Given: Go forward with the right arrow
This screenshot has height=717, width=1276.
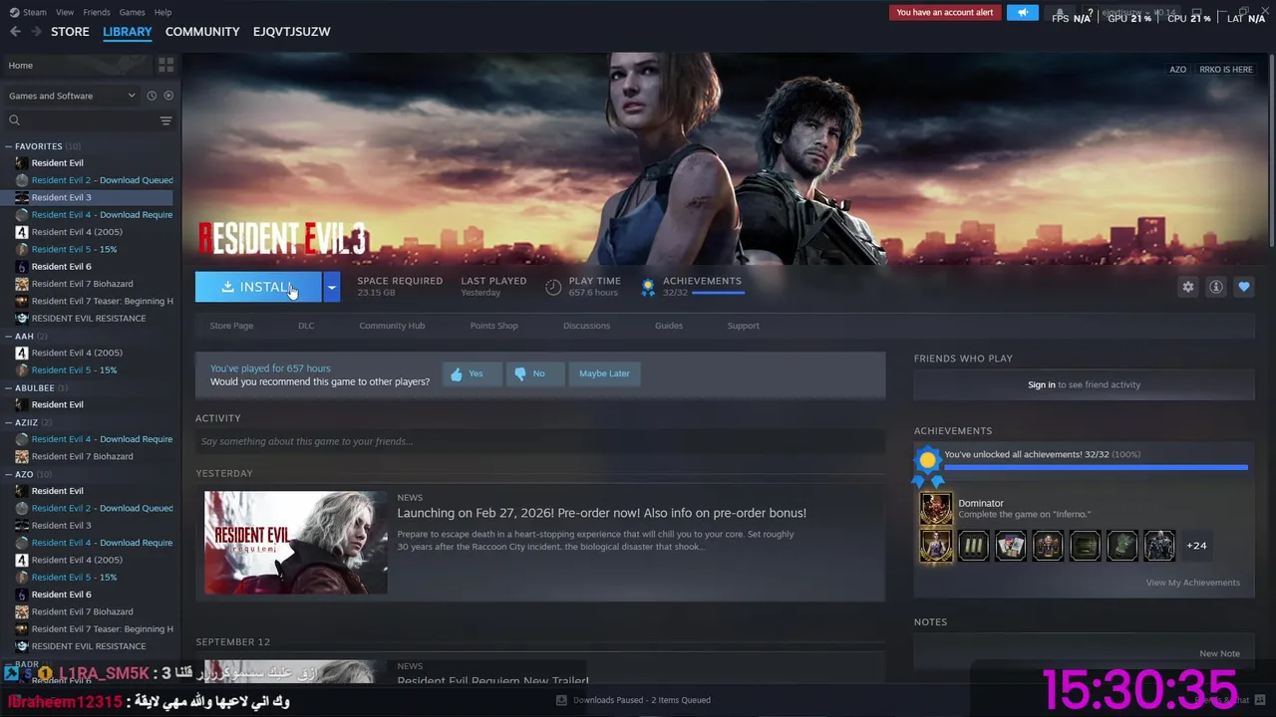Looking at the screenshot, I should pos(36,32).
